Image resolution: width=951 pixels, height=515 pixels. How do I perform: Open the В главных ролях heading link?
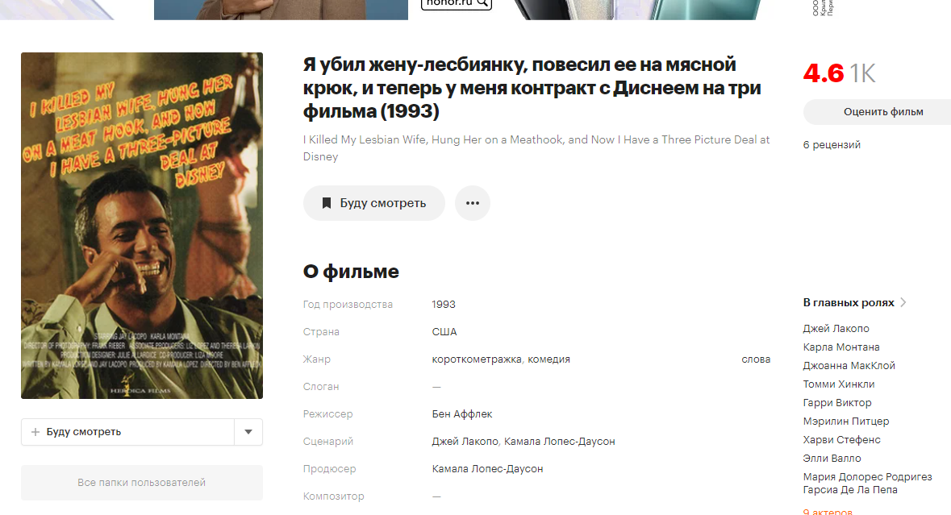click(x=849, y=302)
